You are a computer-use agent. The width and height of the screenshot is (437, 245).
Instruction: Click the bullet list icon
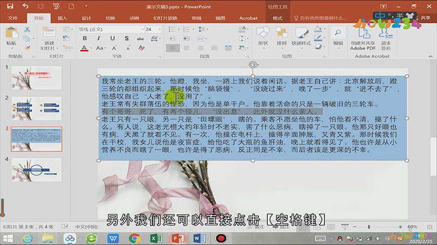(x=172, y=29)
